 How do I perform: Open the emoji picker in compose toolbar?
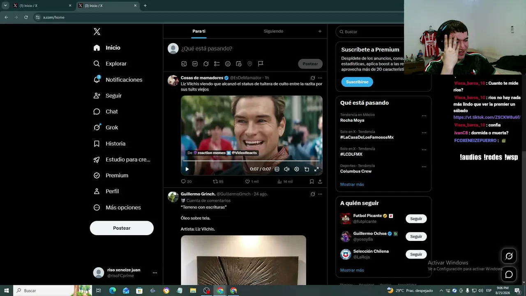[228, 64]
